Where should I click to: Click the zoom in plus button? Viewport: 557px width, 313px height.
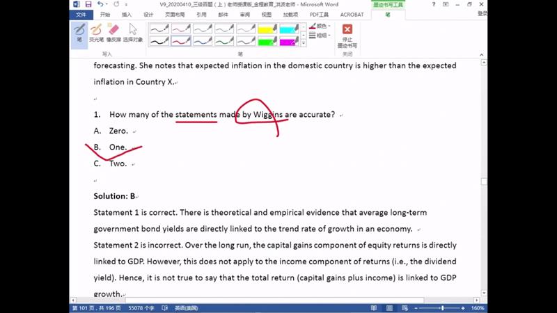coord(463,308)
